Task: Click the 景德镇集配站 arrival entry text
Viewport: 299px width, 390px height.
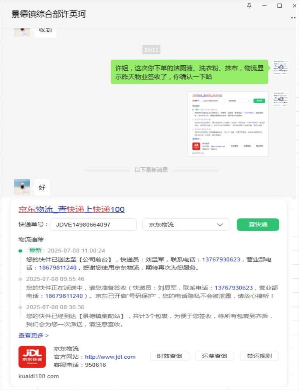Action: (149, 320)
